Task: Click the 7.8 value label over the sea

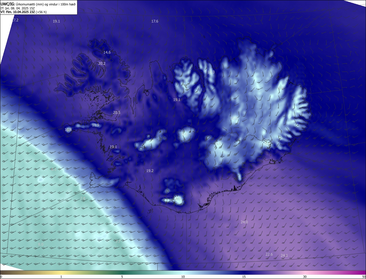Action: (83, 199)
